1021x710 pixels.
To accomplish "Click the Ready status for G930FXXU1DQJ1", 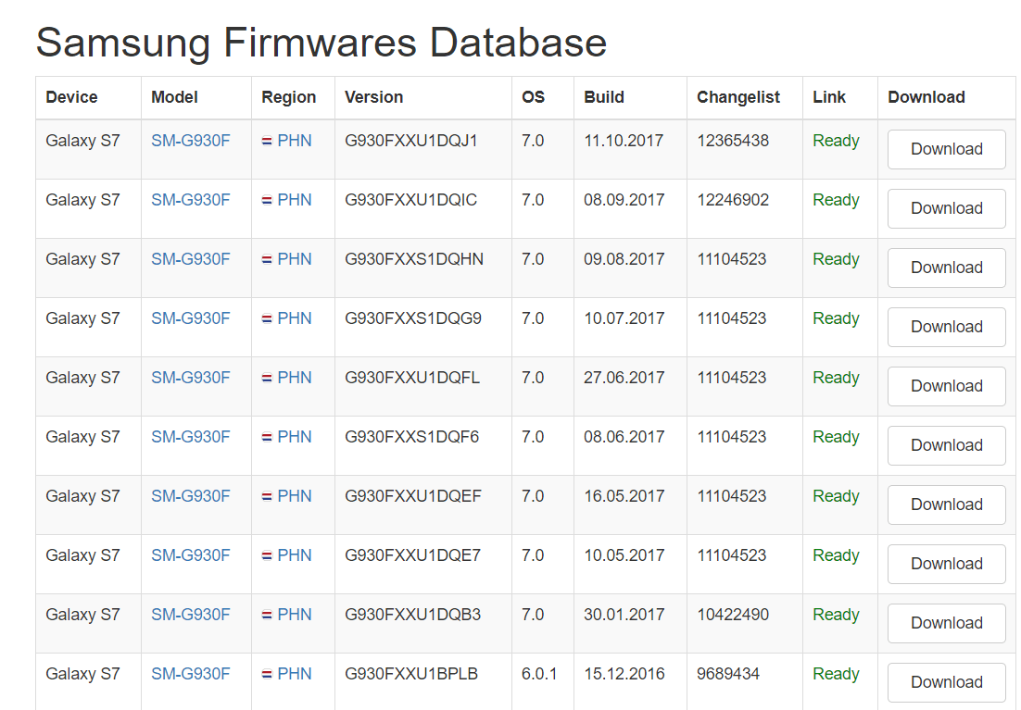I will coord(836,141).
